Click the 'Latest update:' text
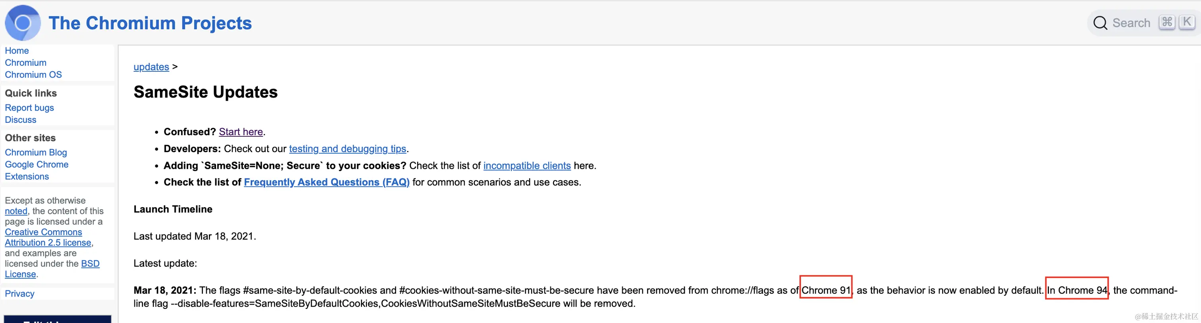This screenshot has height=323, width=1201. (165, 264)
